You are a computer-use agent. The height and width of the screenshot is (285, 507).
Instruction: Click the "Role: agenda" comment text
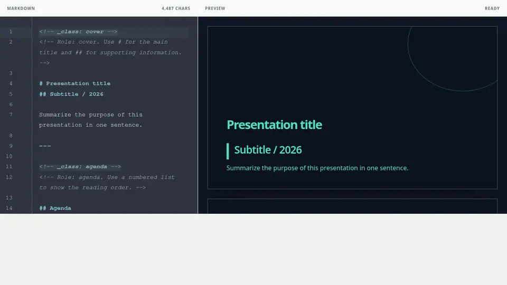107,182
